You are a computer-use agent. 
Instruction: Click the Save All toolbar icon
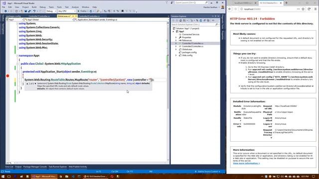pos(29,11)
